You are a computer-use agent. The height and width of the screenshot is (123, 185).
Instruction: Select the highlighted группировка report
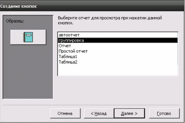pos(118,40)
